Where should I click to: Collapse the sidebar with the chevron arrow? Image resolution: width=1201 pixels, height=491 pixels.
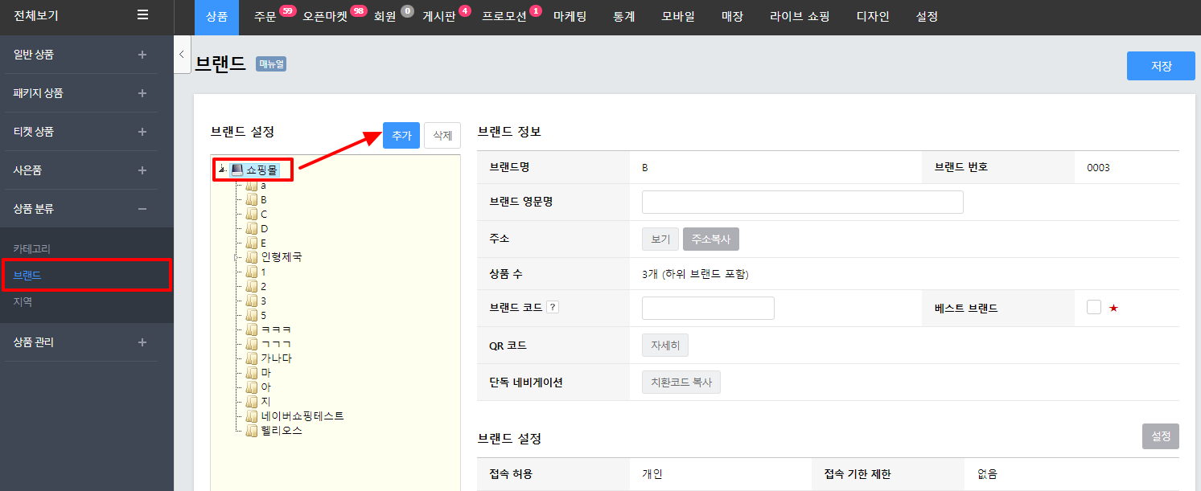[182, 55]
